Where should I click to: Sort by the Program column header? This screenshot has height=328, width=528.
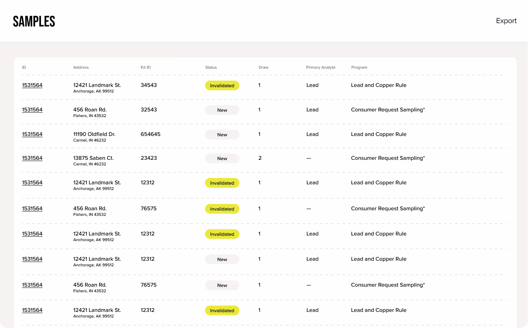coord(359,67)
